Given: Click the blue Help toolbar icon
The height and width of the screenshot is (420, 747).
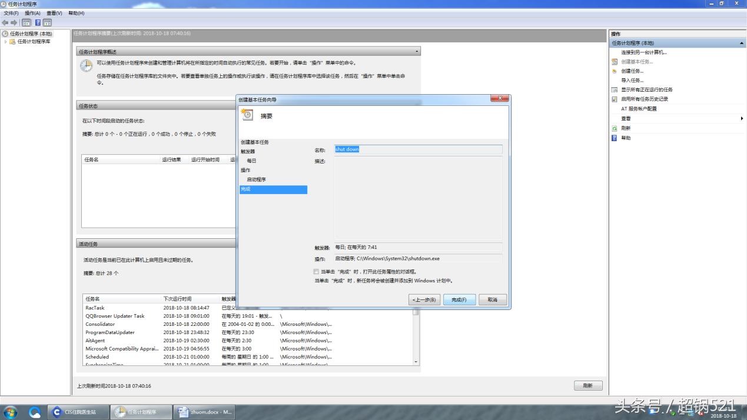Looking at the screenshot, I should [x=38, y=22].
